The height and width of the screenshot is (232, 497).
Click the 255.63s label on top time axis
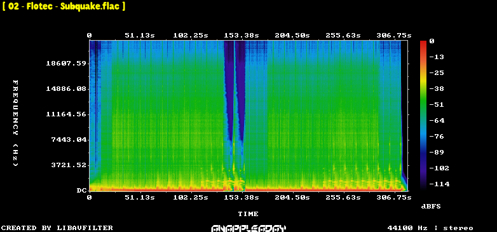point(343,36)
